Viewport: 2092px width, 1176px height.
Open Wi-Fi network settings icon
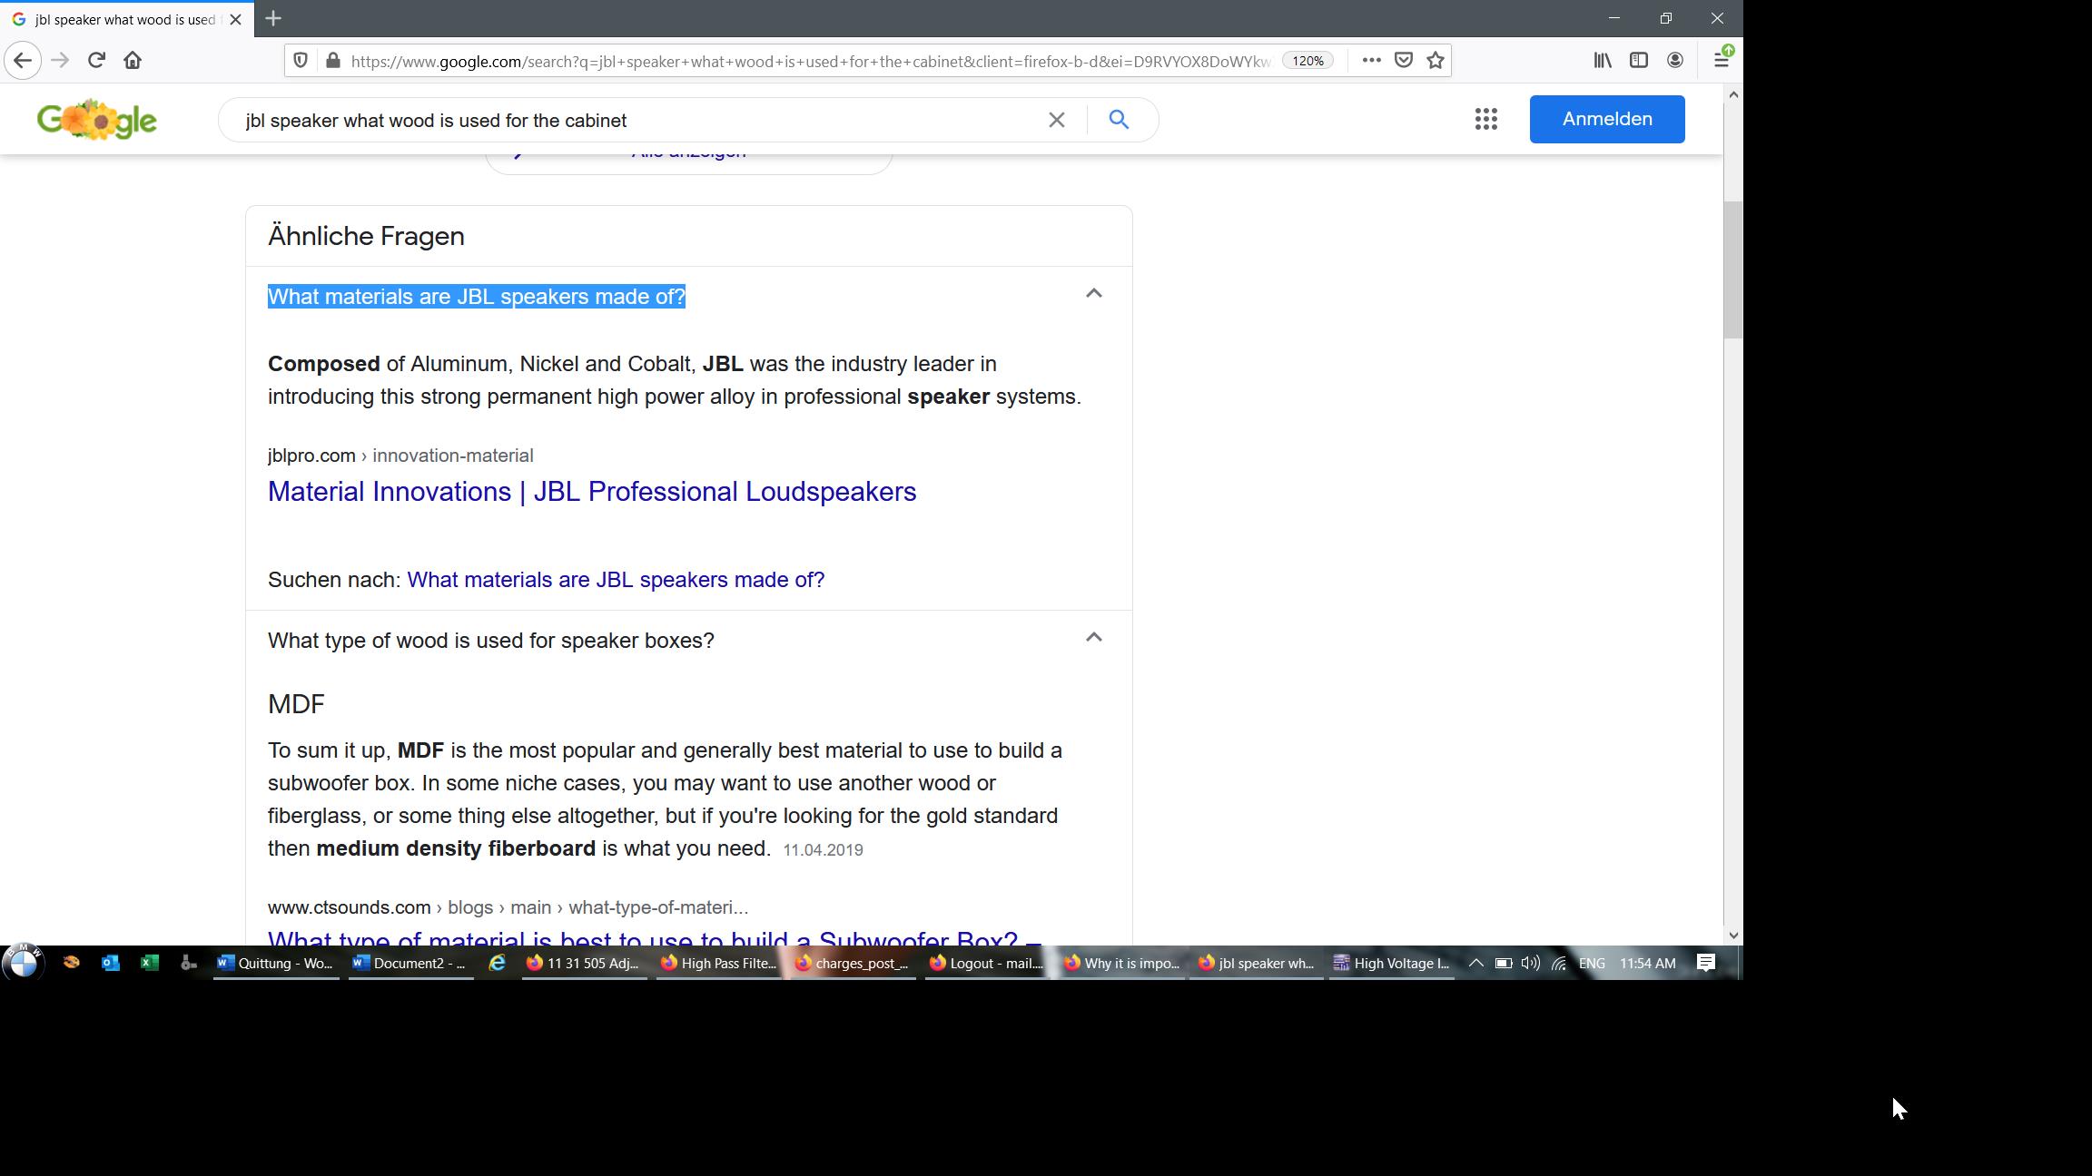click(x=1559, y=963)
